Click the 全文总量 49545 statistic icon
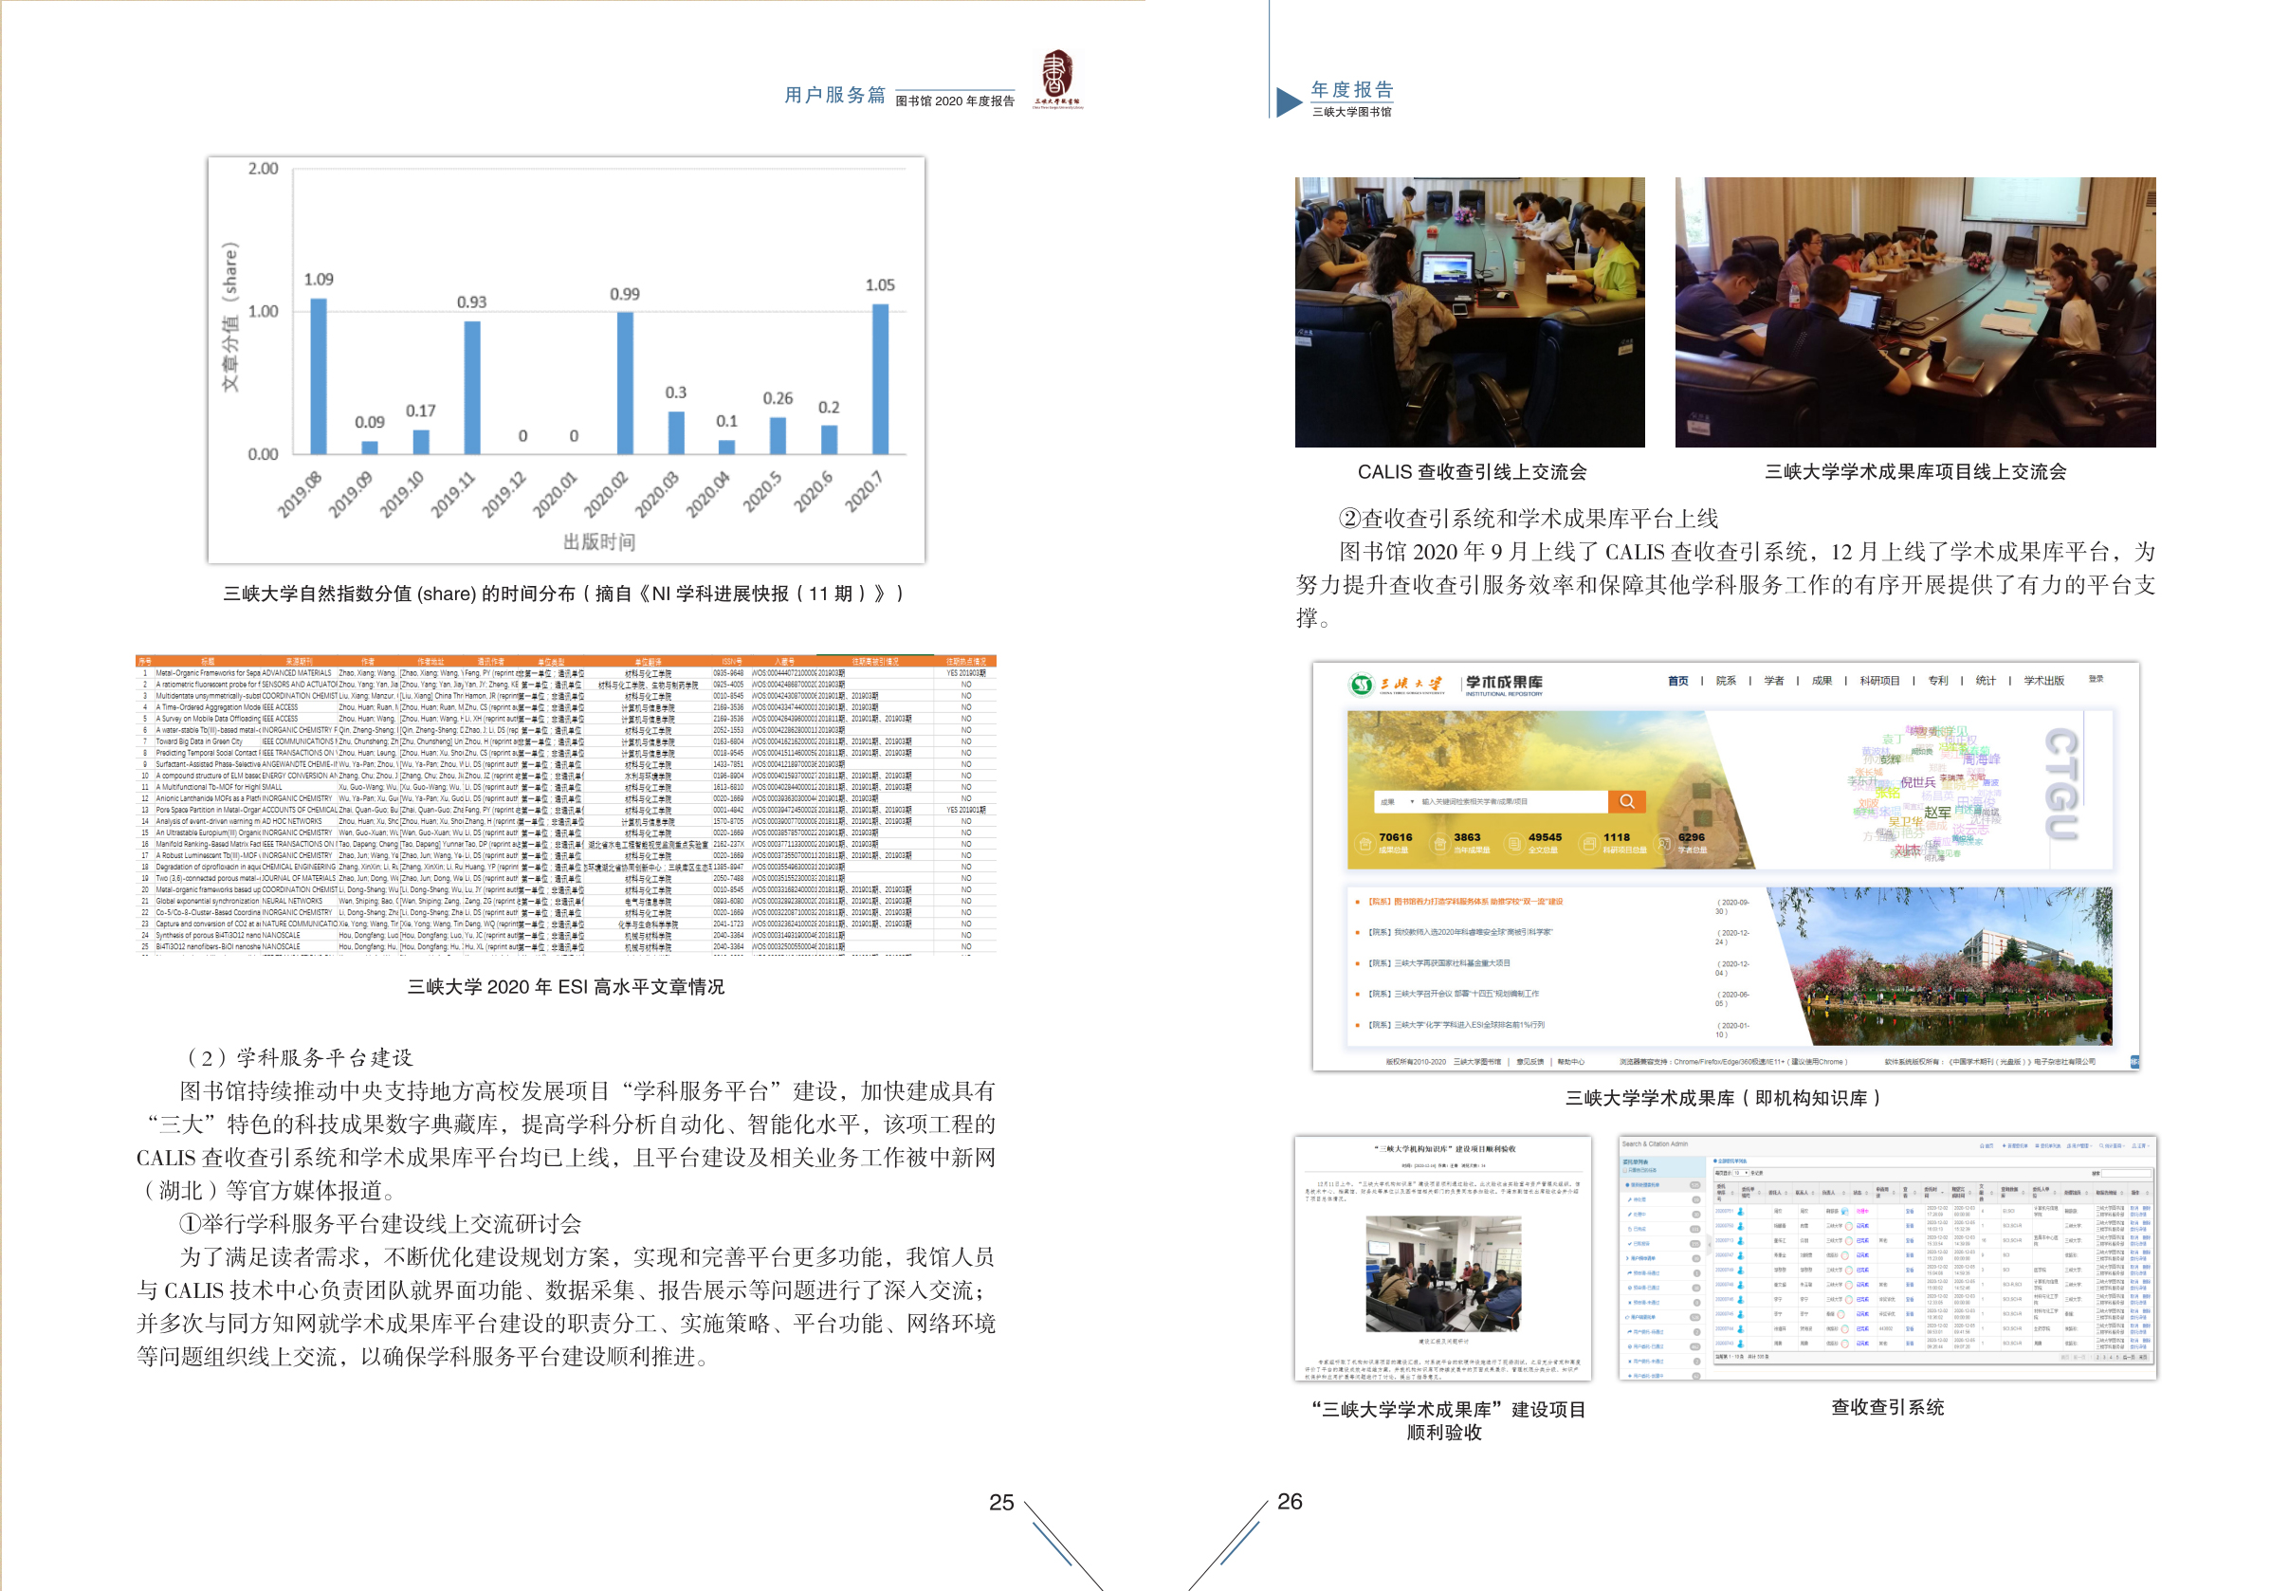2289x1591 pixels. 1514,845
